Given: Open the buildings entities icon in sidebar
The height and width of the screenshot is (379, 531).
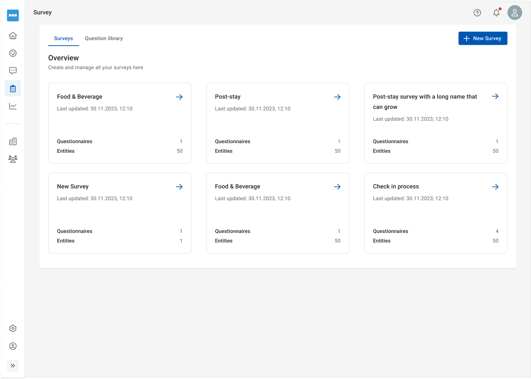Looking at the screenshot, I should click(13, 142).
